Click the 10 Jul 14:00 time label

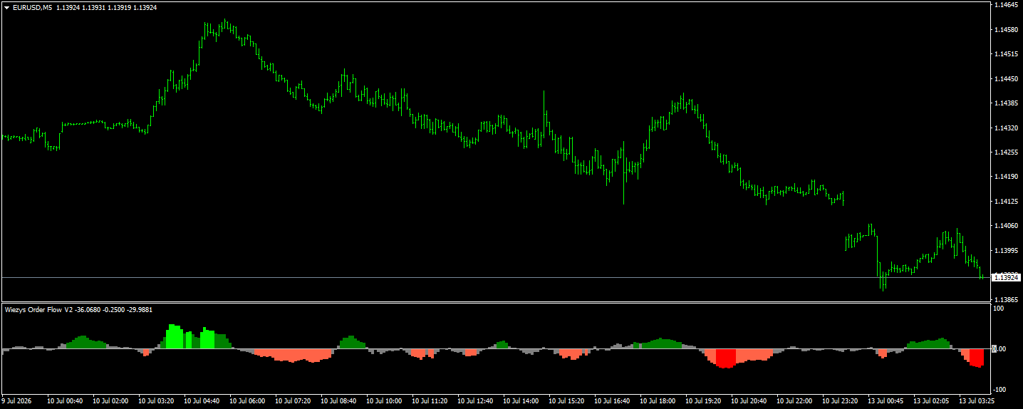(x=521, y=401)
